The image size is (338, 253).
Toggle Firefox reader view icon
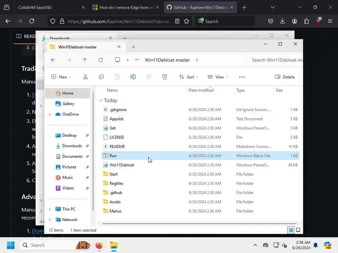(177, 21)
